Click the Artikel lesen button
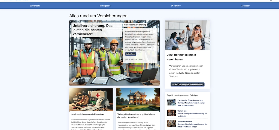 pyautogui.click(x=131, y=54)
